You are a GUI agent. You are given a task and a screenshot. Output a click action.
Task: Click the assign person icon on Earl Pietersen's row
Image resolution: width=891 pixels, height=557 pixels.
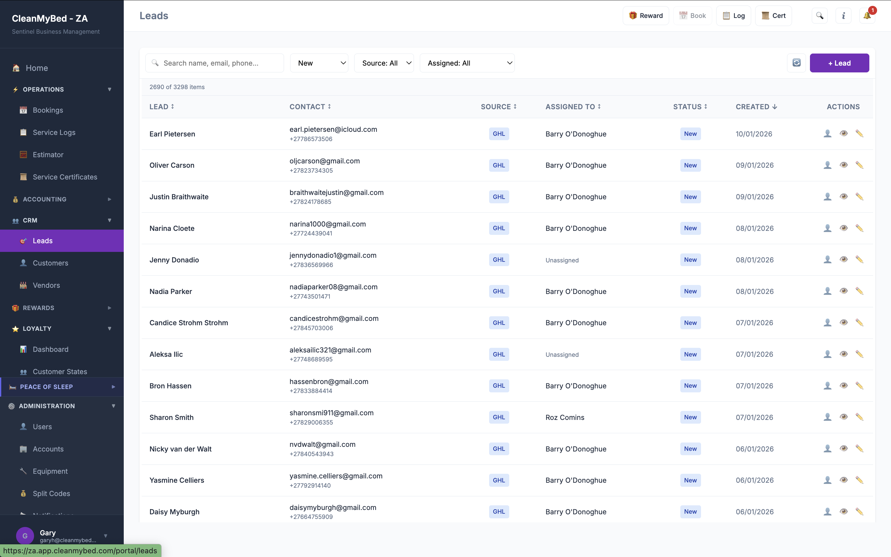point(827,133)
